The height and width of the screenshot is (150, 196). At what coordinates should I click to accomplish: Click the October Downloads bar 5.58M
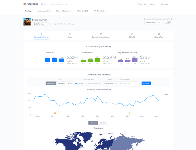coord(61,60)
